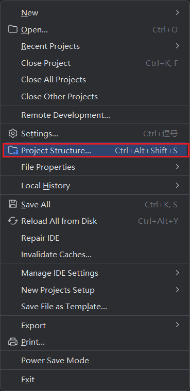Image resolution: width=190 pixels, height=391 pixels.
Task: Click the Print printer icon
Action: [13, 342]
